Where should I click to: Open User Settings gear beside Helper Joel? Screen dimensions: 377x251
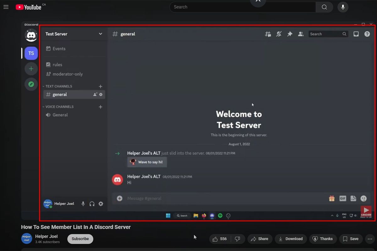tap(101, 204)
